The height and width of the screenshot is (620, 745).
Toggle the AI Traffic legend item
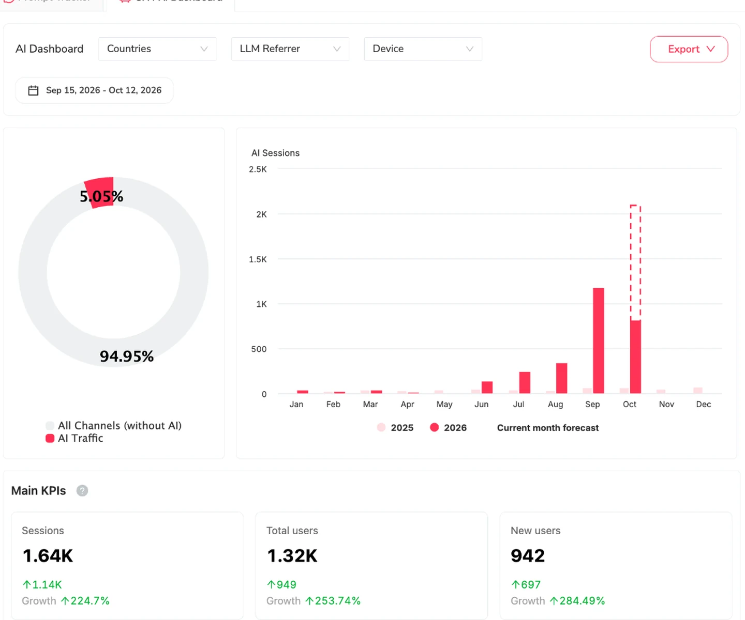74,438
